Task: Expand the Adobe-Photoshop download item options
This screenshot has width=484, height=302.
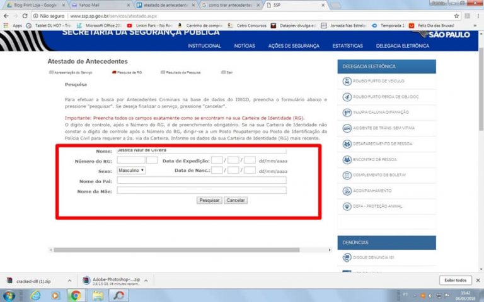Action: coord(147,281)
